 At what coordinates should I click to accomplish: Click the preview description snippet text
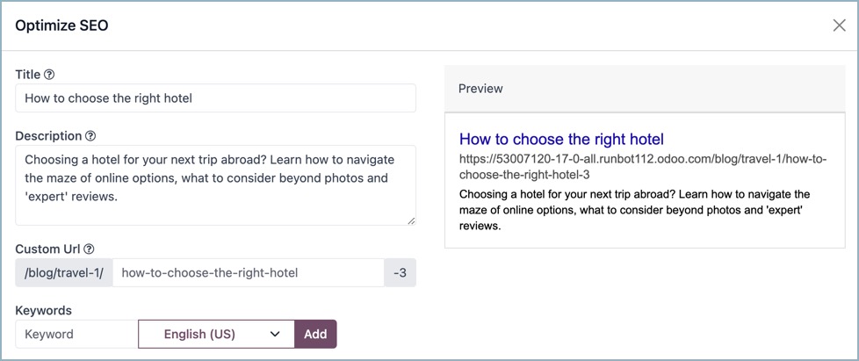[x=632, y=209]
